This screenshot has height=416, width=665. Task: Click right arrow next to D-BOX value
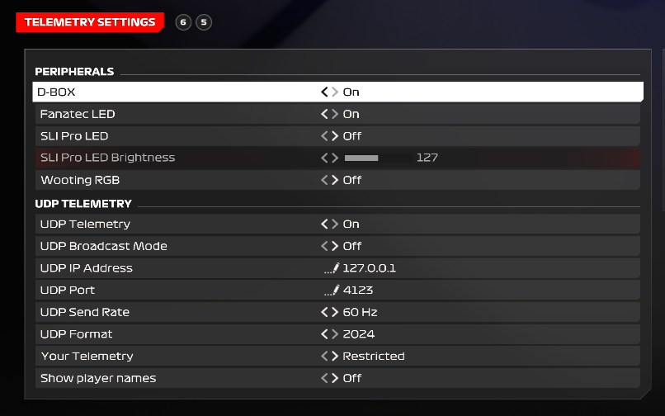(x=334, y=92)
